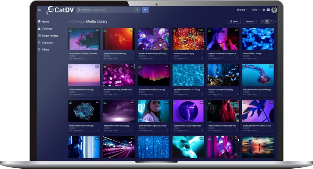The height and width of the screenshot is (169, 313).
Task: Expand the Tools dropdown
Action: pyautogui.click(x=255, y=10)
